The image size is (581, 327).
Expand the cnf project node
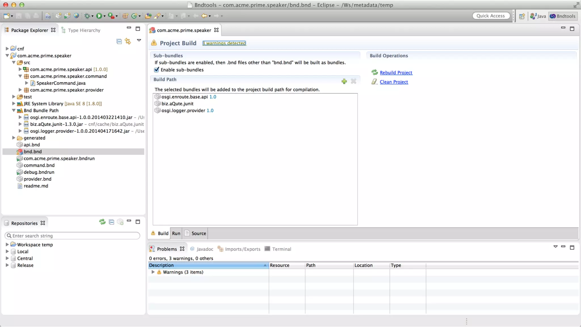(7, 49)
